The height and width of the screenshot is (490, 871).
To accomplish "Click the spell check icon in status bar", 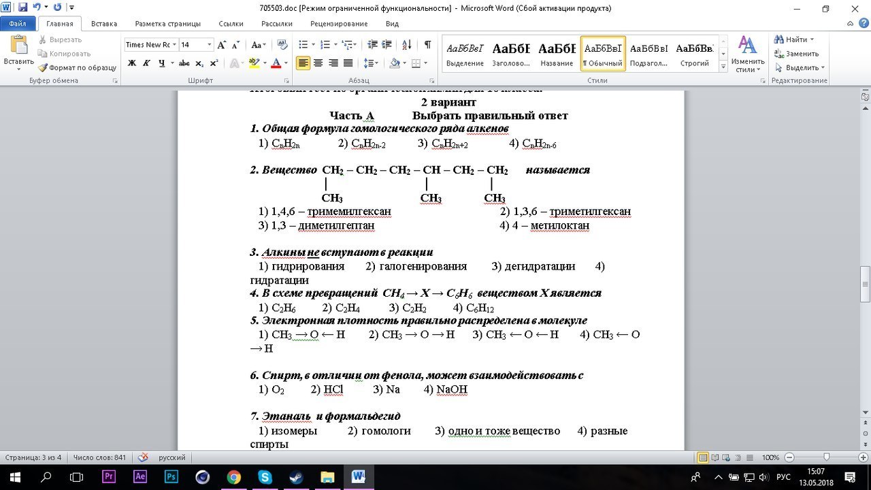I will [x=143, y=457].
